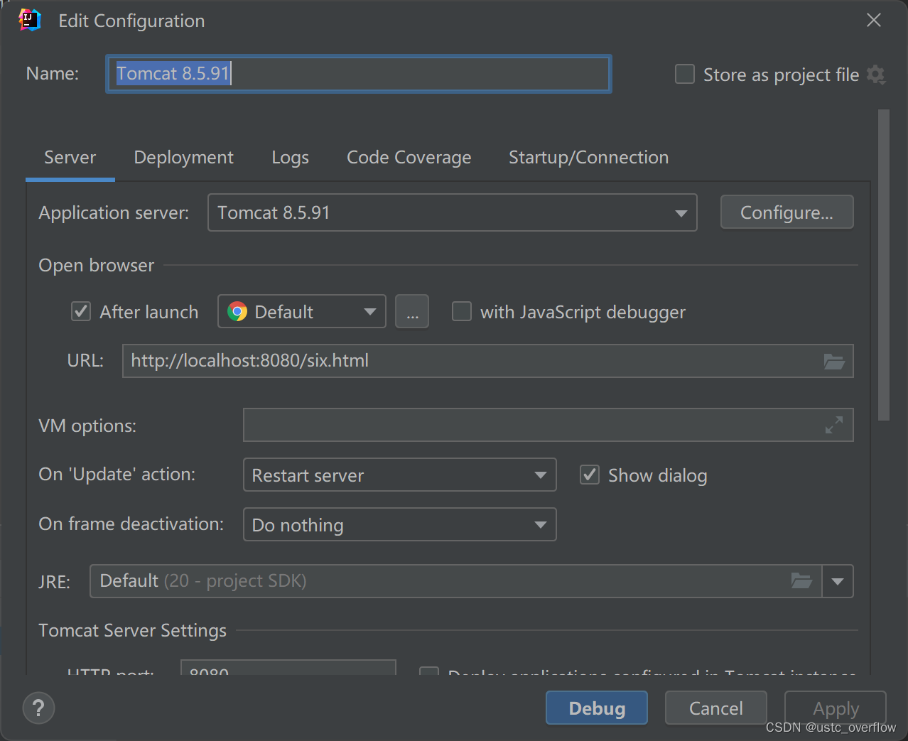
Task: Click the Debug button
Action: click(x=597, y=708)
